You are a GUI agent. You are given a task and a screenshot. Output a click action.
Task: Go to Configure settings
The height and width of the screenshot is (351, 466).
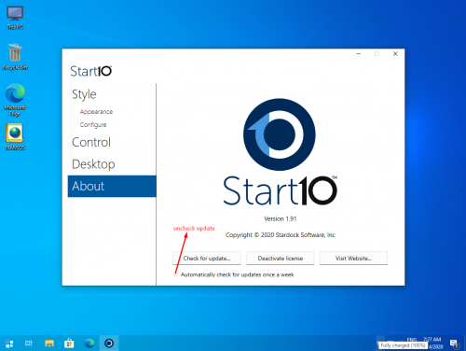click(93, 125)
